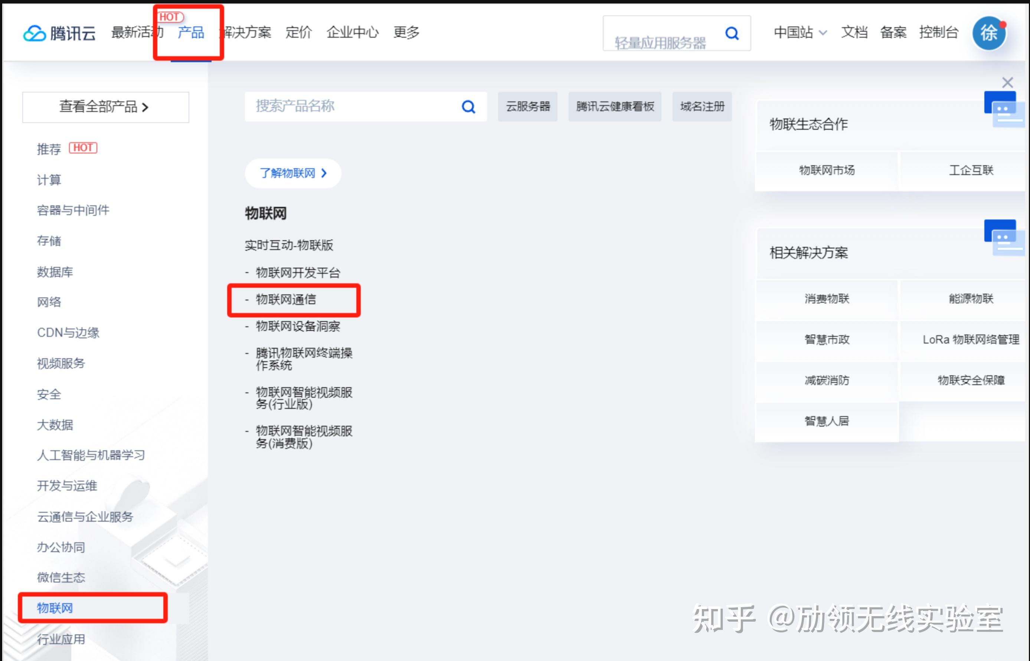The height and width of the screenshot is (661, 1030).
Task: Click the 消费物联 solution card
Action: coord(827,299)
